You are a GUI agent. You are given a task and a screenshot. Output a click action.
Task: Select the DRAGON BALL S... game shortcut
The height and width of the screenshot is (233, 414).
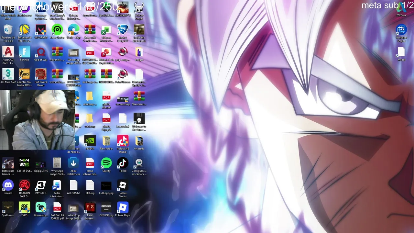[24, 189]
